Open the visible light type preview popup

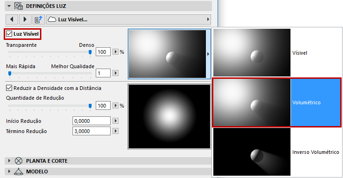[x=169, y=54]
